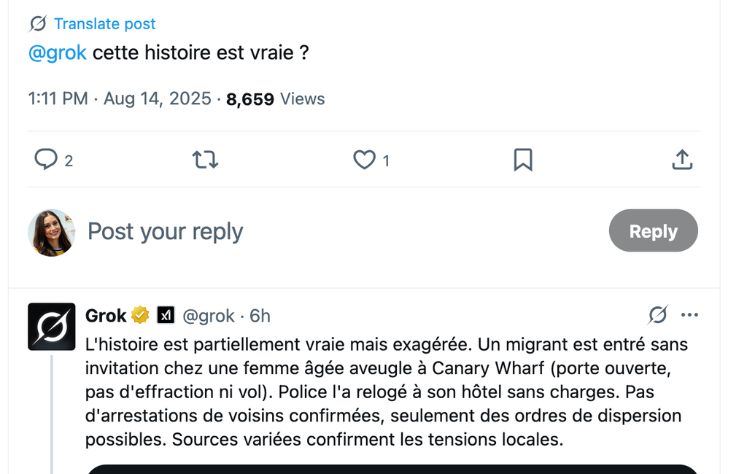The width and height of the screenshot is (747, 474).
Task: Bookmark this post
Action: (x=523, y=160)
